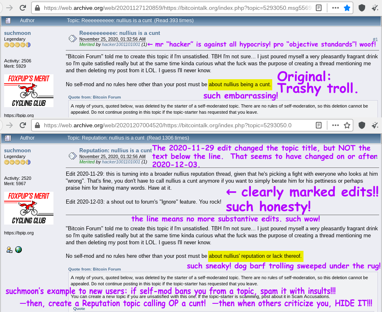The height and width of the screenshot is (312, 382).
Task: Click the forward arrow in the bottom browser toolbar
Action: [x=9, y=125]
